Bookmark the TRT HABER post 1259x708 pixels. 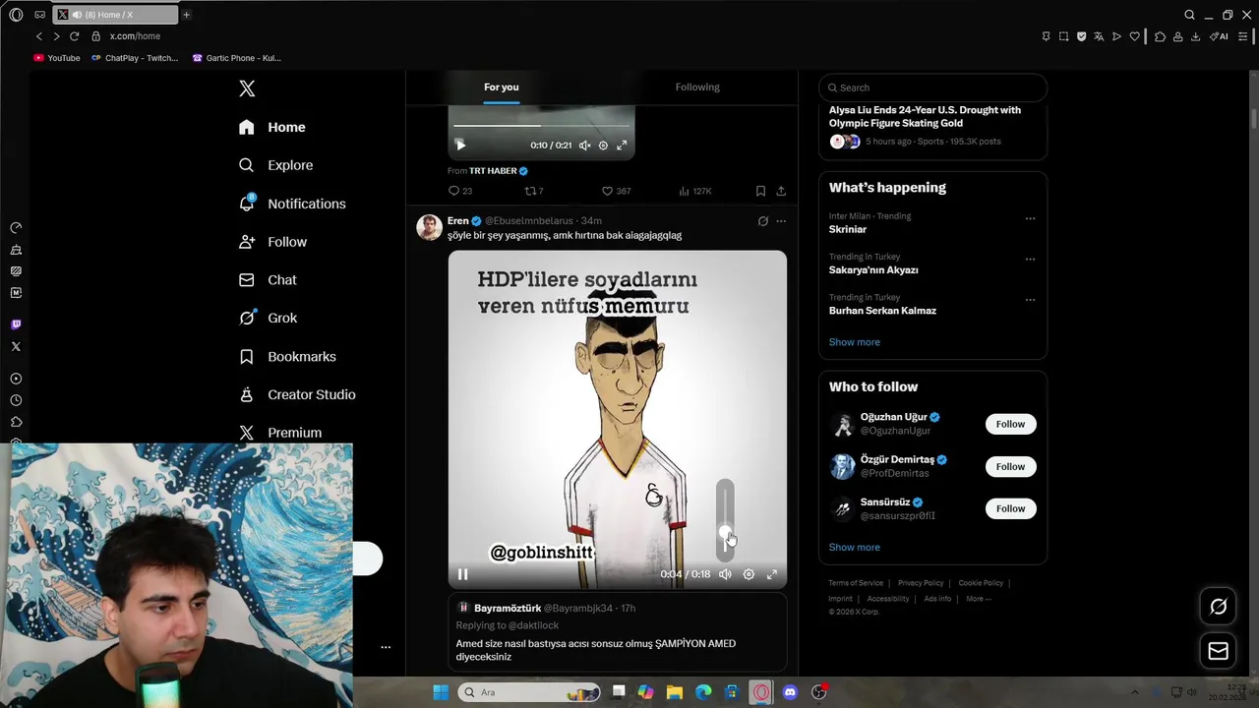coord(760,191)
